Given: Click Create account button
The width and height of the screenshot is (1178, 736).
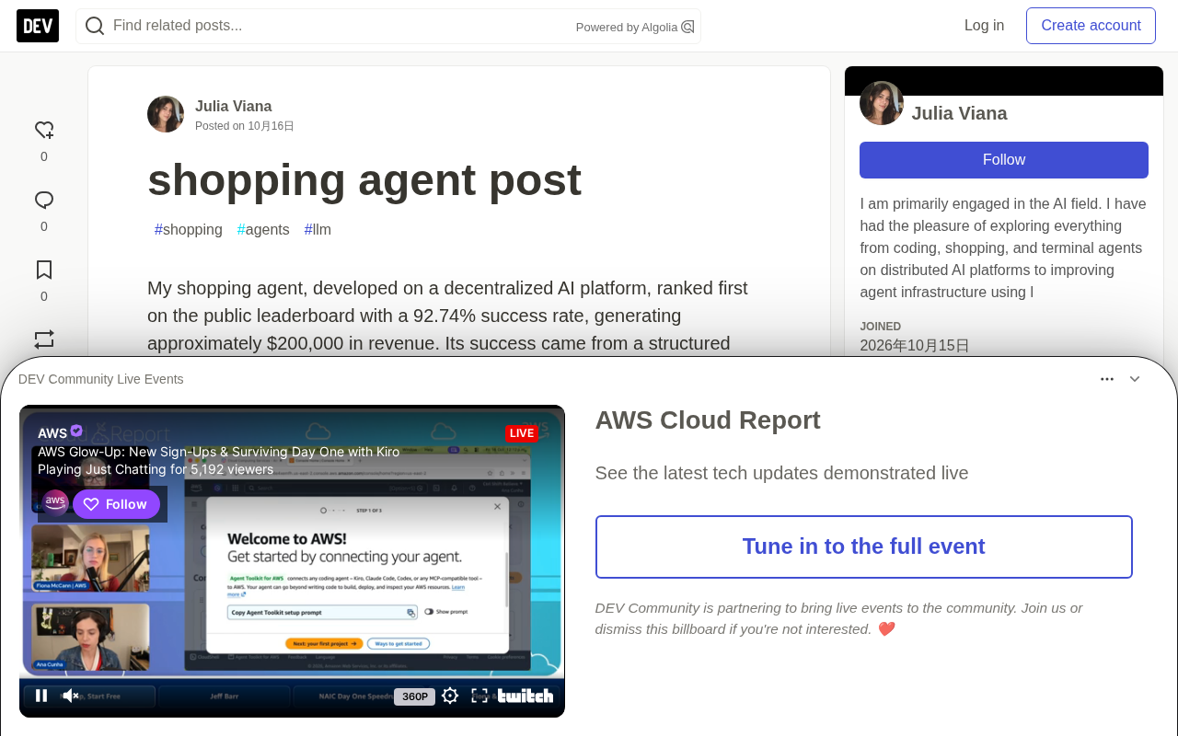Looking at the screenshot, I should click(x=1091, y=26).
